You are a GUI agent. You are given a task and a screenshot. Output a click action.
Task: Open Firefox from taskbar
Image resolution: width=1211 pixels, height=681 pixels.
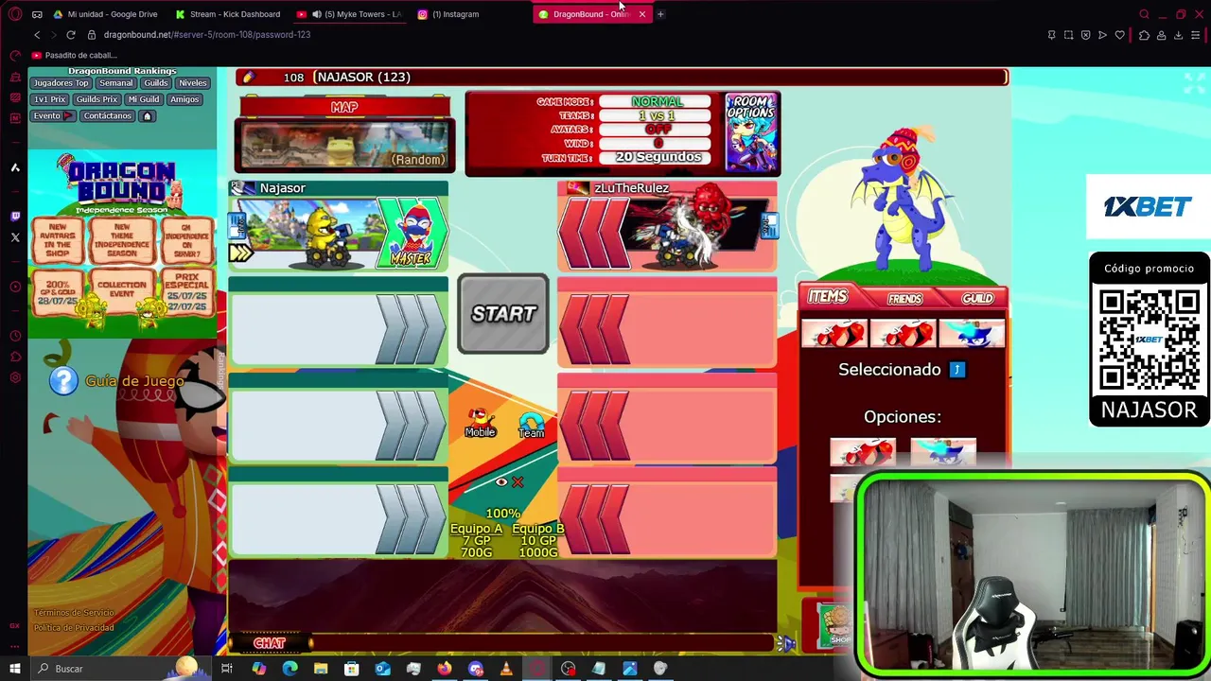pyautogui.click(x=444, y=669)
